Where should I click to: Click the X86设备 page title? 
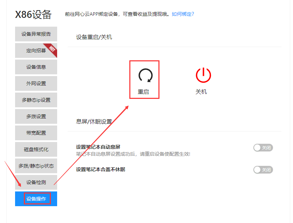[33, 15]
